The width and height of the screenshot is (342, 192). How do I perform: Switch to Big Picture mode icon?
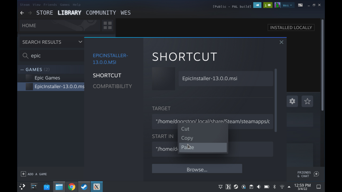point(300,5)
